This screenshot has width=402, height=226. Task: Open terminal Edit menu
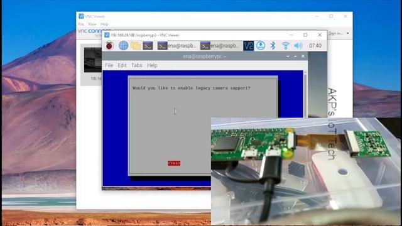122,65
